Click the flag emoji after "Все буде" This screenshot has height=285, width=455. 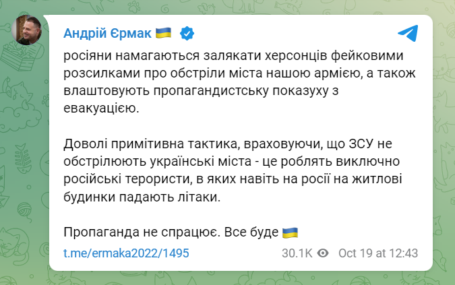(x=289, y=232)
